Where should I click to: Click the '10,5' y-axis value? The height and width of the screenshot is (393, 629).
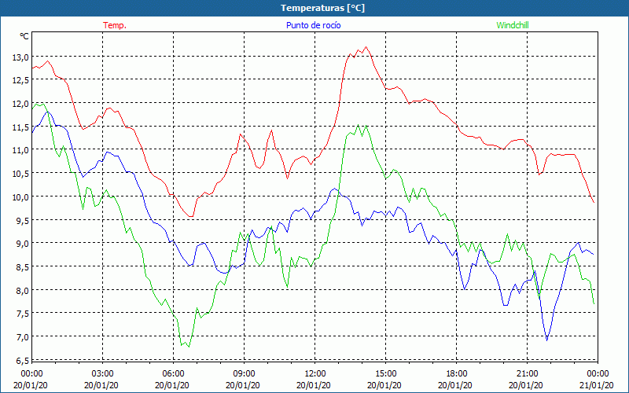coord(20,174)
